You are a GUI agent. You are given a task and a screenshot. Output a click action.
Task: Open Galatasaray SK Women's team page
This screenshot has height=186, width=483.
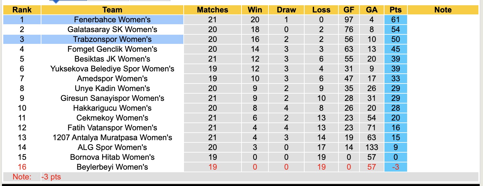tap(112, 29)
